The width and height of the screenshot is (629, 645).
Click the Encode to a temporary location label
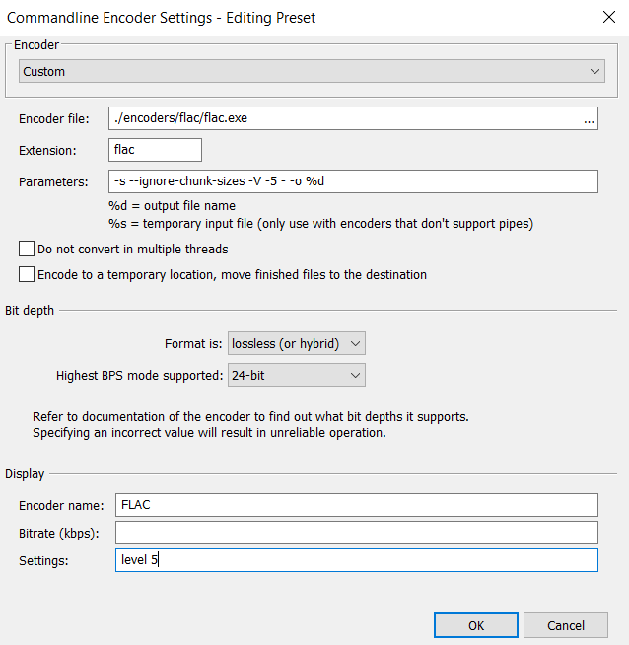(x=233, y=275)
